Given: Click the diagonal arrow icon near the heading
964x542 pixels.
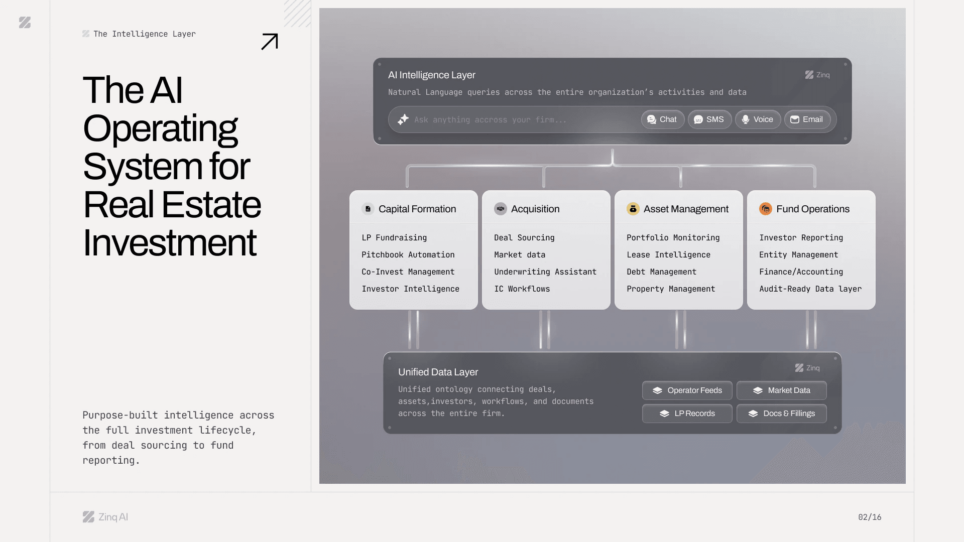Looking at the screenshot, I should tap(270, 42).
